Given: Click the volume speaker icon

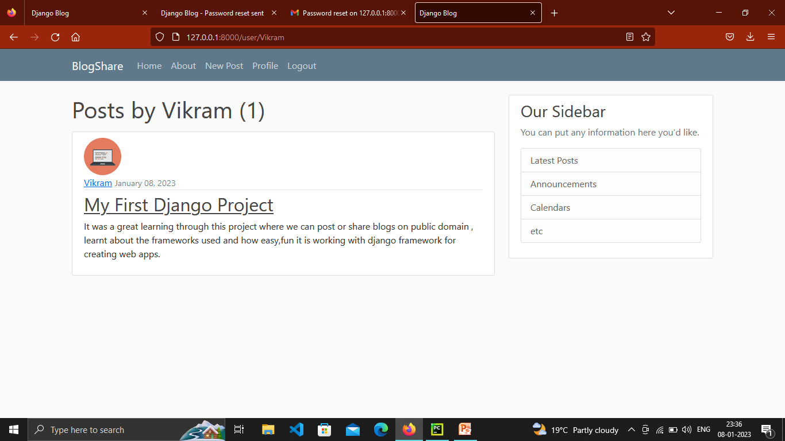Looking at the screenshot, I should (x=686, y=430).
